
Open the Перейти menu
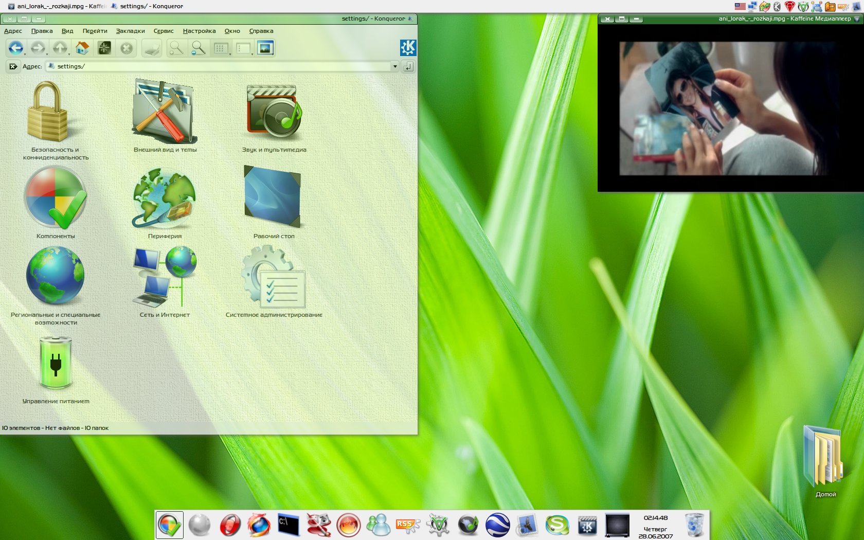[x=95, y=31]
